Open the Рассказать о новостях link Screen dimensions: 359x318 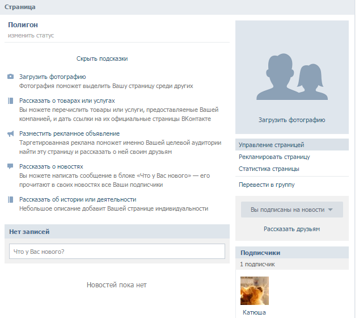(51, 166)
